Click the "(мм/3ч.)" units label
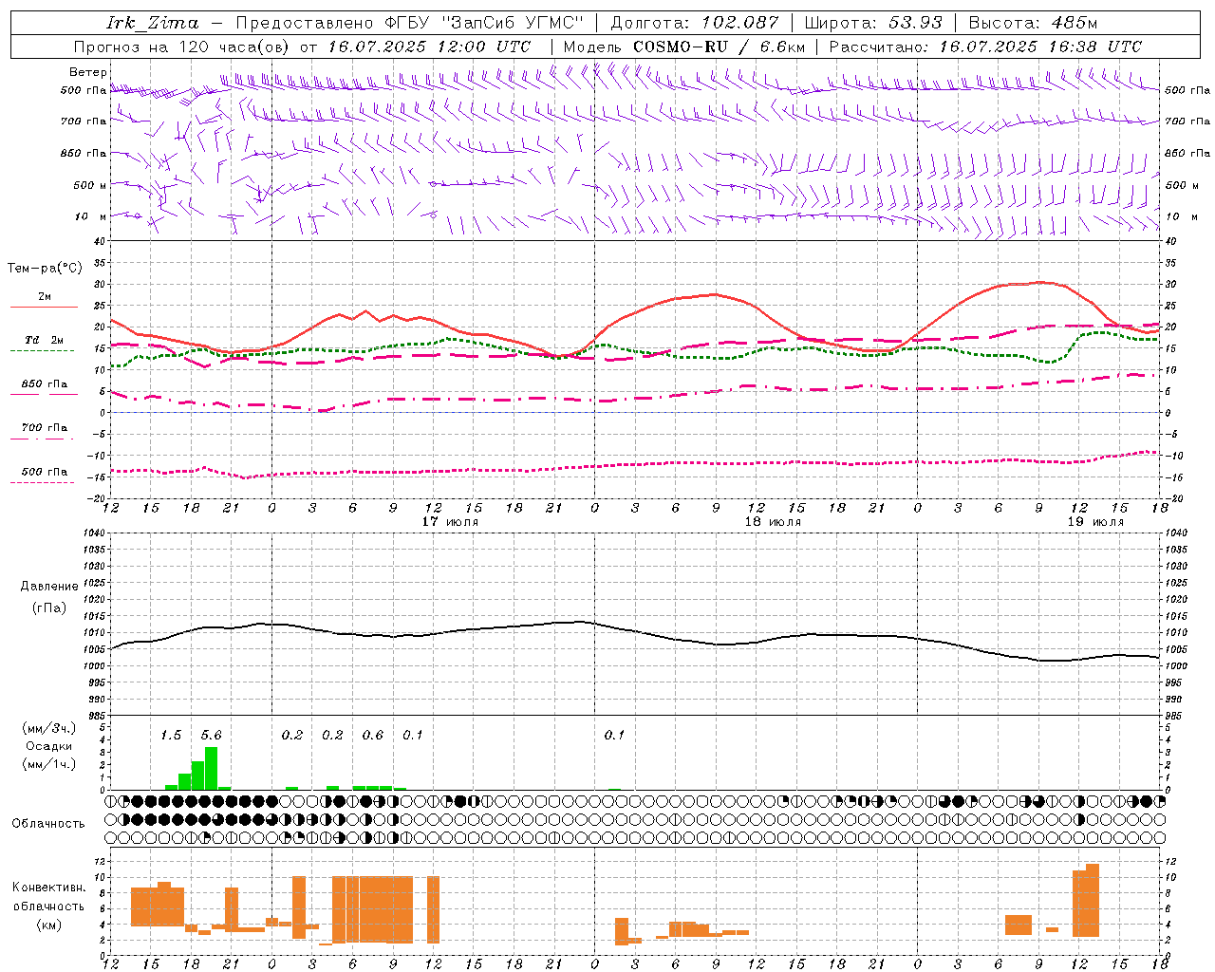1215x972 pixels. pyautogui.click(x=49, y=728)
